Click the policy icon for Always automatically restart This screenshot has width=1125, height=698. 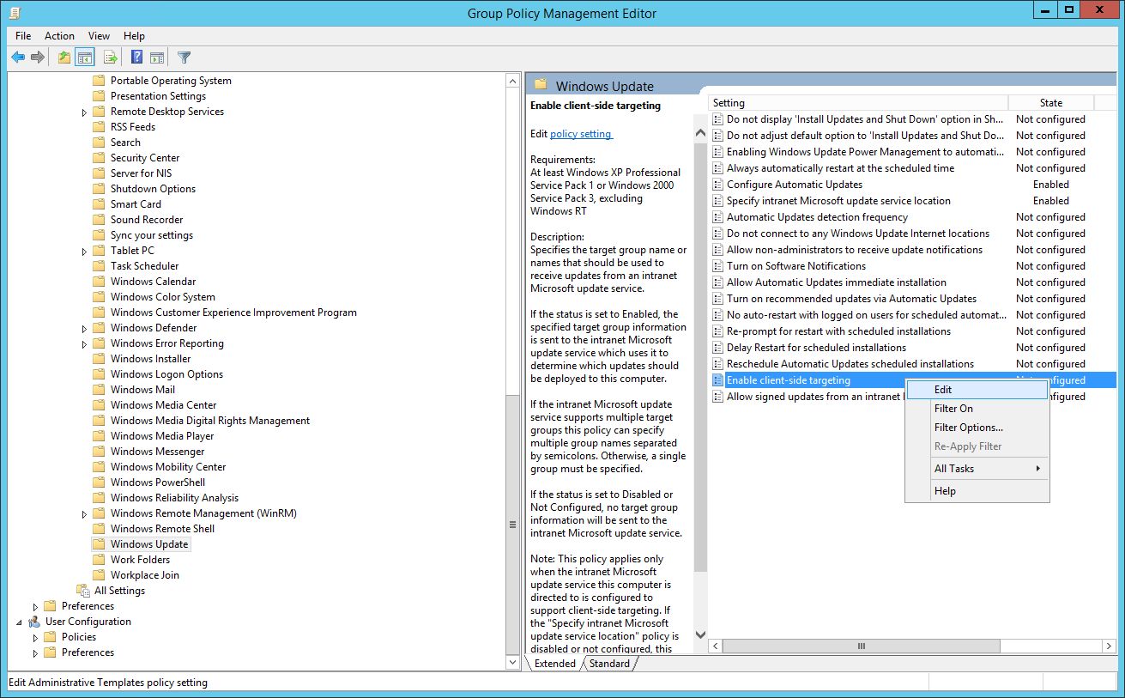[x=718, y=168]
